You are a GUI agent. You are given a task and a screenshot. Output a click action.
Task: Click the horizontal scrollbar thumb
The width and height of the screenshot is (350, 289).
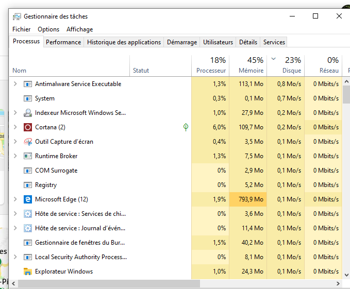pos(109,284)
